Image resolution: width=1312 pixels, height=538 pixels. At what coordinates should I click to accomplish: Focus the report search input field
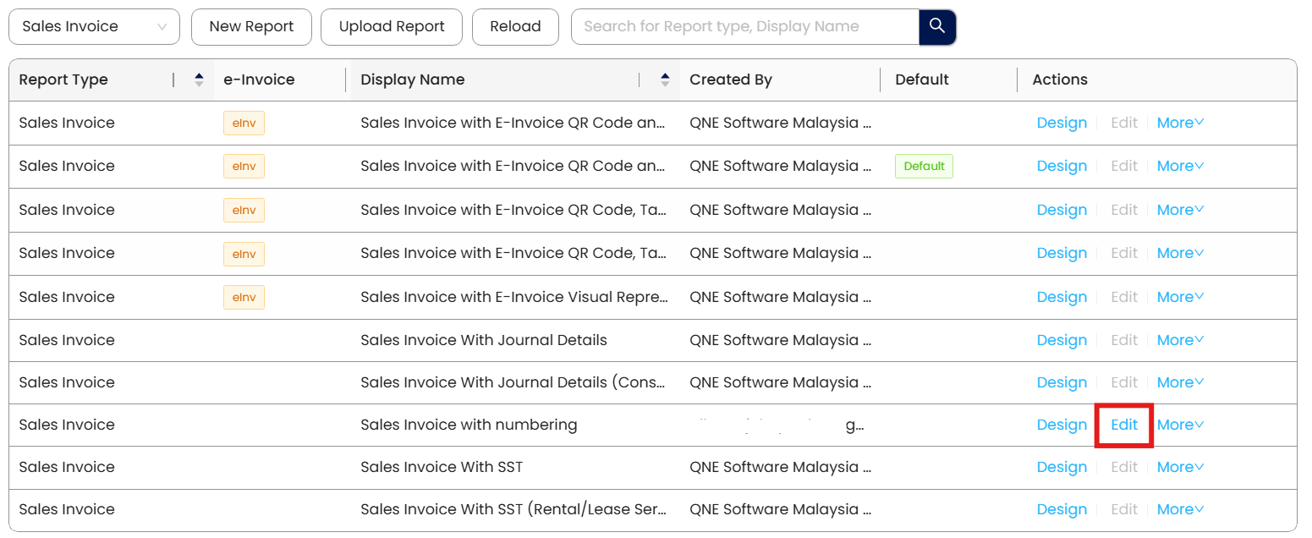744,26
